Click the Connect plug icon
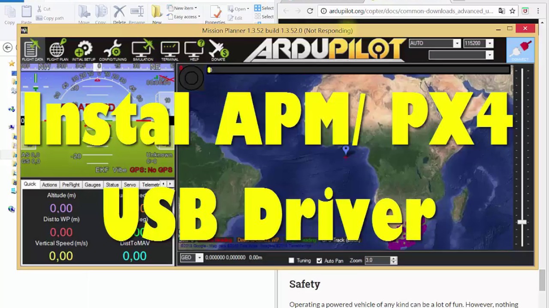Screen dimensions: 549x308 point(520,50)
